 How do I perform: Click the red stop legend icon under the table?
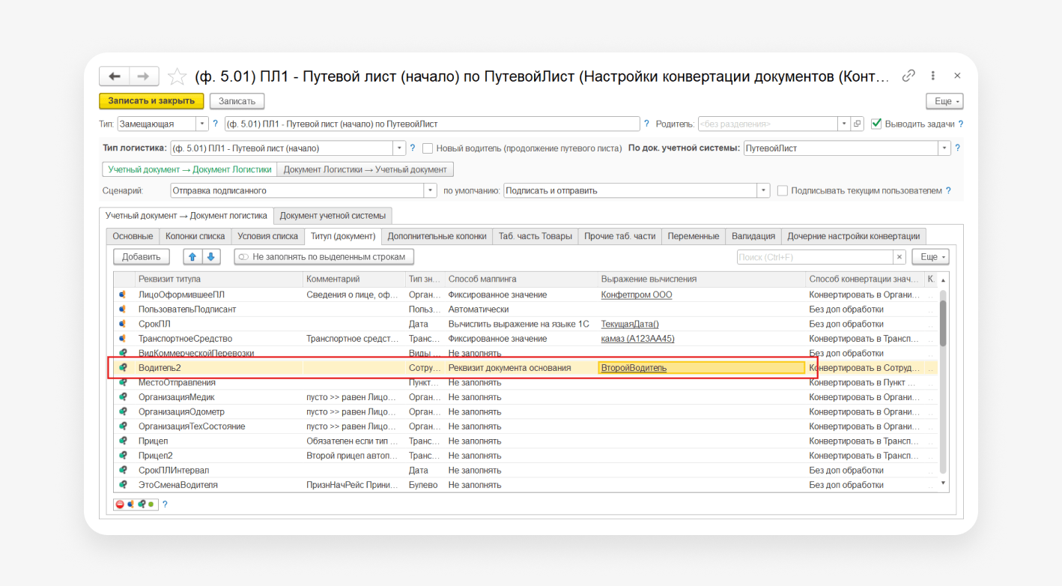[120, 504]
